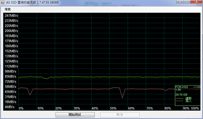Click the 18MB/s axis label
The image size is (203, 119).
pyautogui.click(x=10, y=102)
